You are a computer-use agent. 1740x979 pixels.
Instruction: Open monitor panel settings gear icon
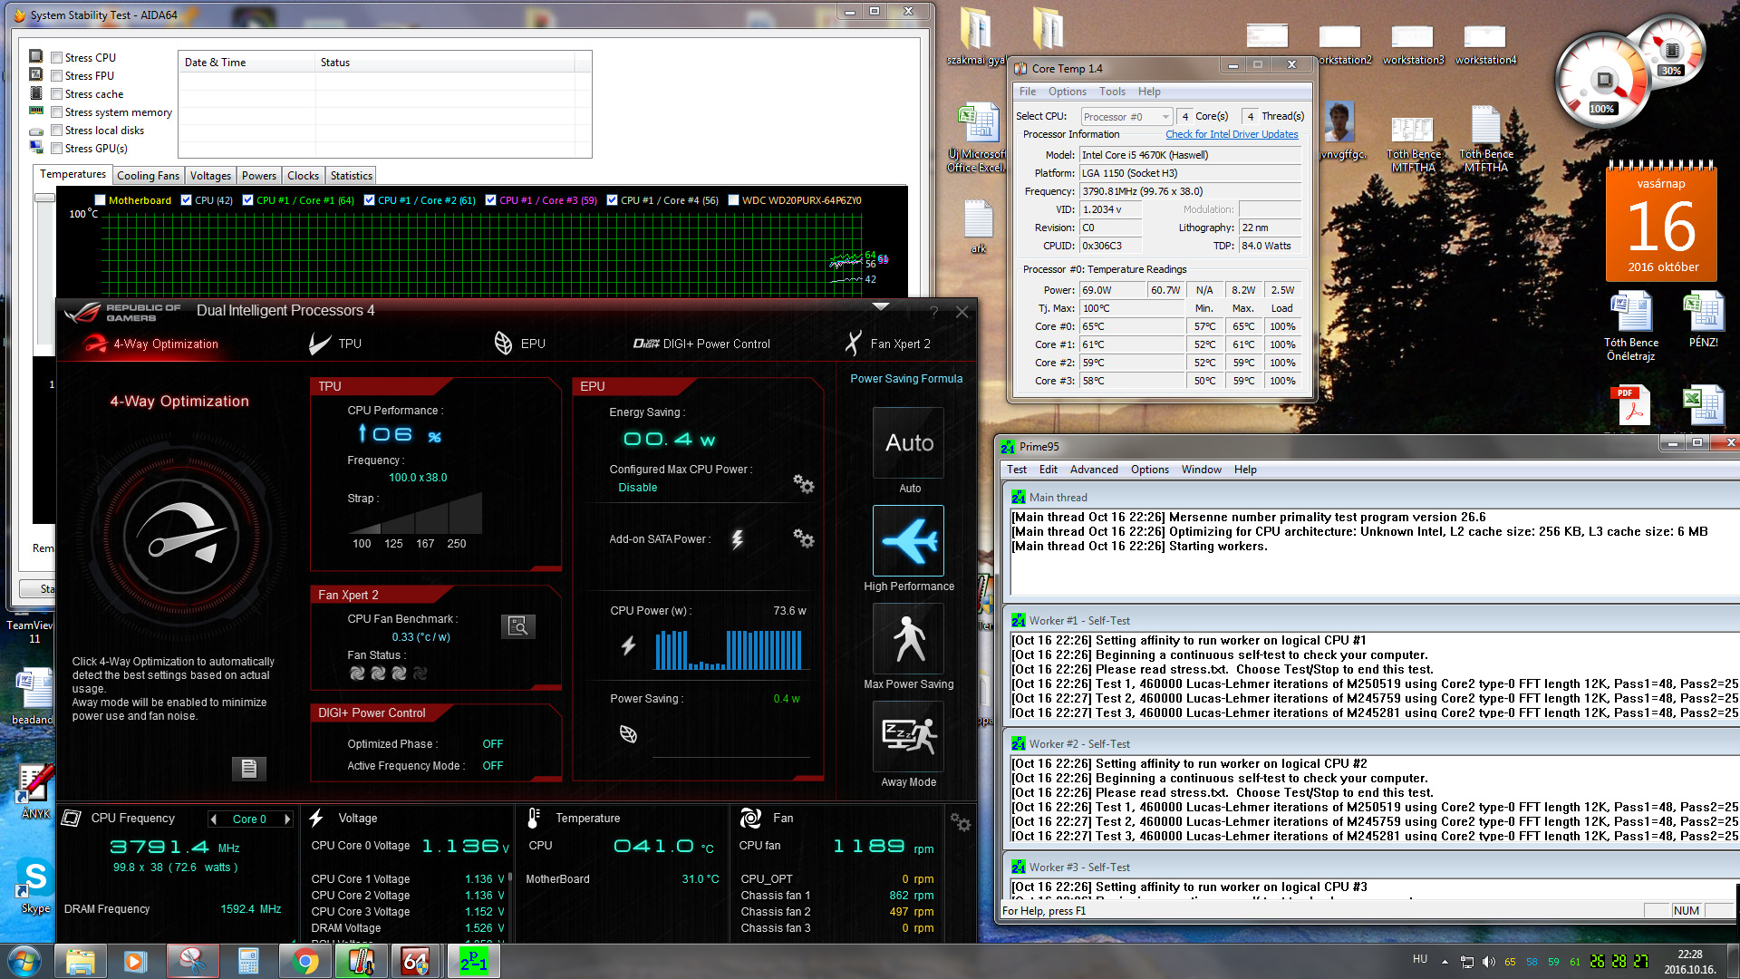(x=961, y=822)
